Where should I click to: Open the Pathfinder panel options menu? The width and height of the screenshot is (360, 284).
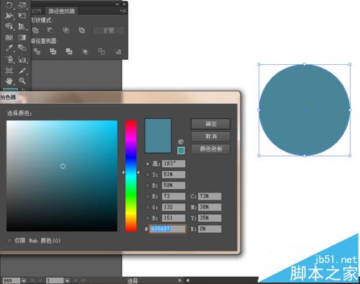click(123, 11)
